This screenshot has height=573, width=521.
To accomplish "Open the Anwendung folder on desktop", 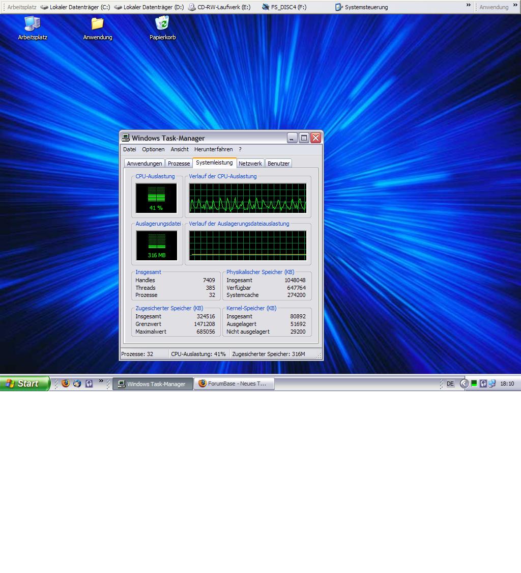I will pos(98,28).
